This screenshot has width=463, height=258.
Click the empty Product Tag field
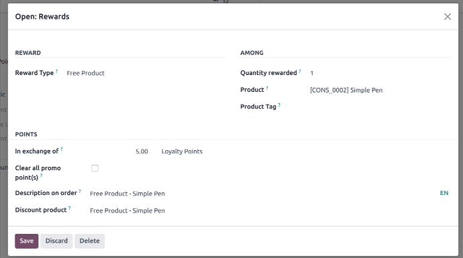click(x=380, y=107)
